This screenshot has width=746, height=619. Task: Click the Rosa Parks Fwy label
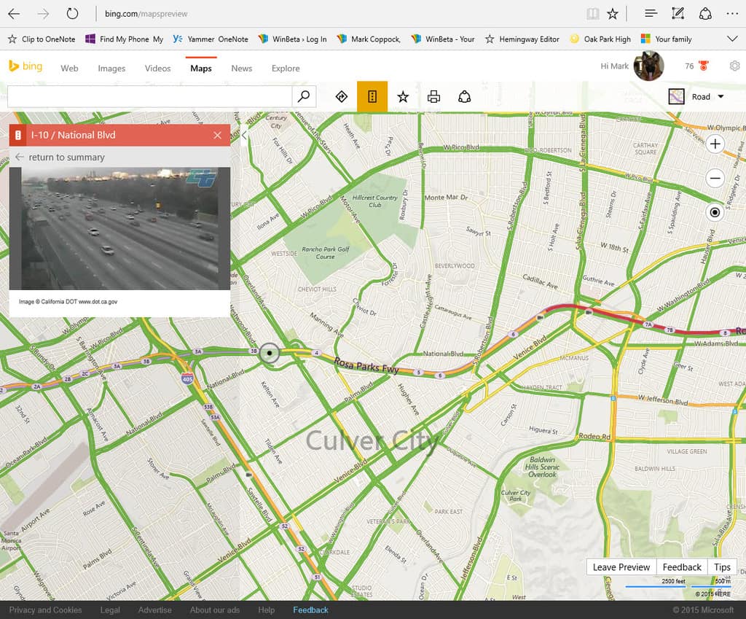tap(366, 366)
